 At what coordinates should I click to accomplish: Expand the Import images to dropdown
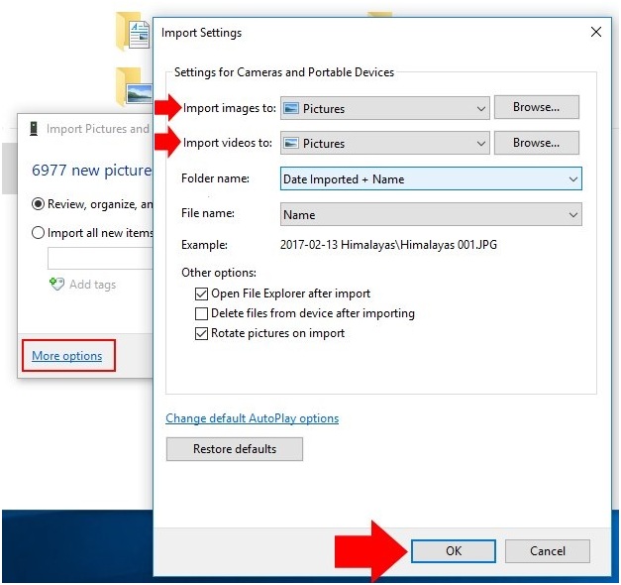(x=481, y=108)
